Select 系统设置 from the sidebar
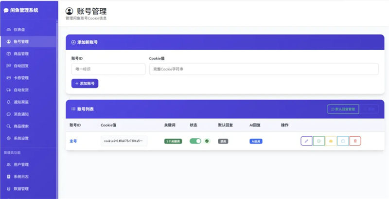Image resolution: width=389 pixels, height=199 pixels. [21, 138]
